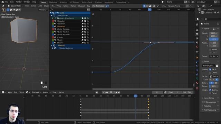Collapse the Object Transforms group
221x124 pixels.
pos(53,18)
